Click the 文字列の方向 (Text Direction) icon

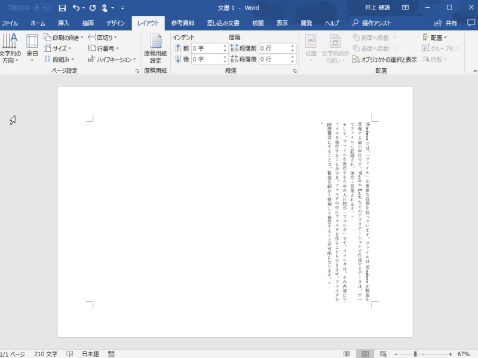[10, 48]
